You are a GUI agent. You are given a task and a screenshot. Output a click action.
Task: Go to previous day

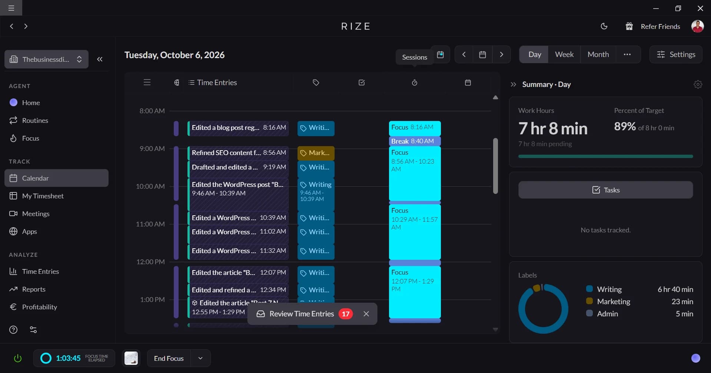(464, 54)
